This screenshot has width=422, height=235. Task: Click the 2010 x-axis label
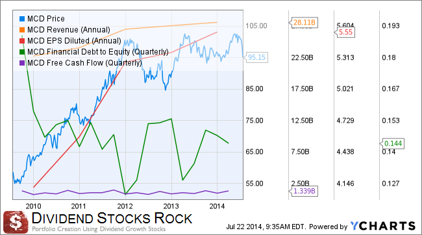point(33,206)
